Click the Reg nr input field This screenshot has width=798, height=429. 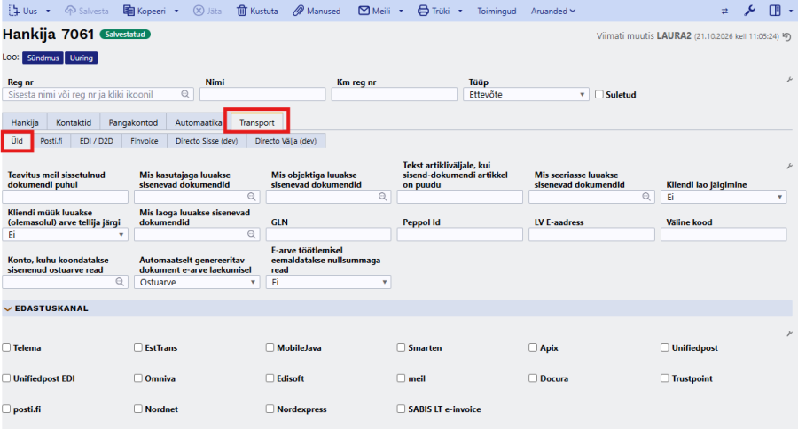point(98,94)
